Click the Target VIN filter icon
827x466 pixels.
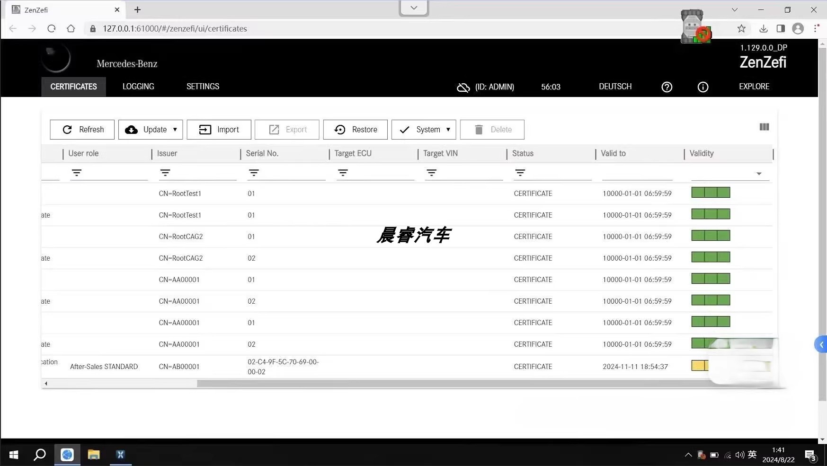(431, 173)
